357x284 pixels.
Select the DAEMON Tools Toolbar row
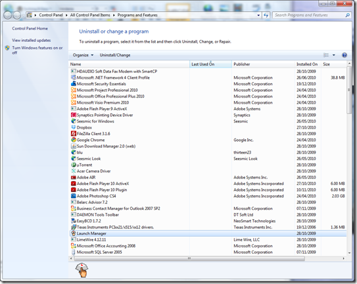click(x=208, y=214)
